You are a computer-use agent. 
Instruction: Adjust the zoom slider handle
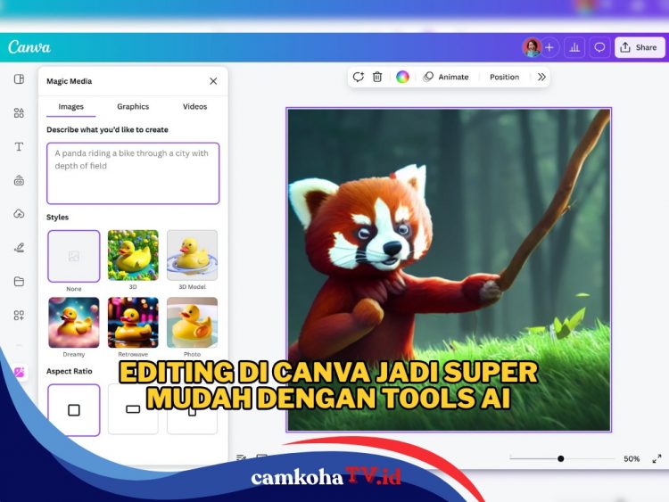[561, 458]
